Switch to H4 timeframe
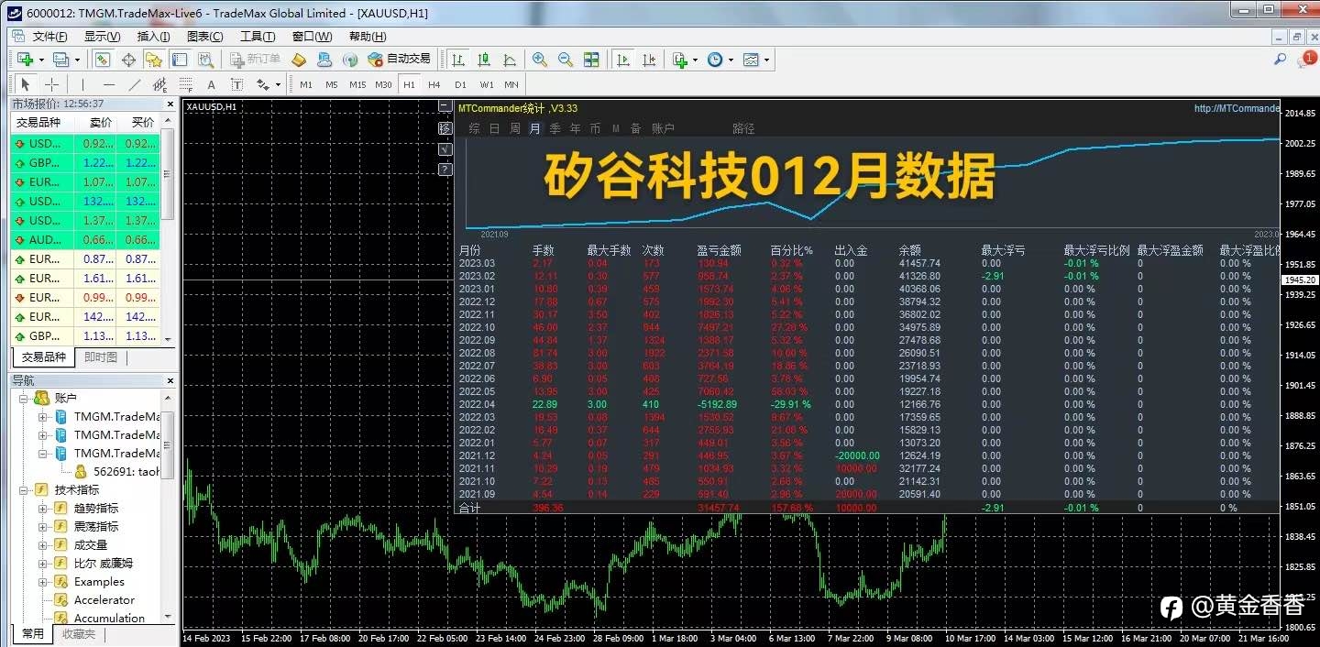The width and height of the screenshot is (1320, 647). [x=434, y=84]
